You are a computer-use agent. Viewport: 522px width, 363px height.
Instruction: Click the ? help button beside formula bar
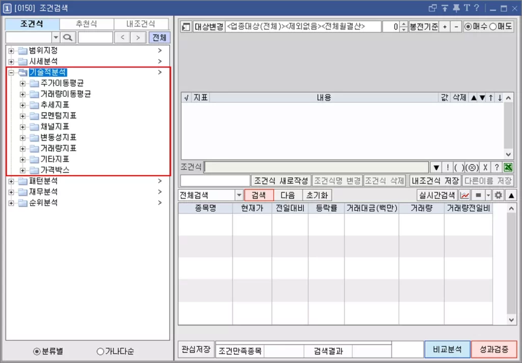pos(497,167)
